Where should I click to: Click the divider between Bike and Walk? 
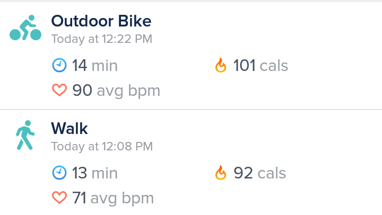191,110
